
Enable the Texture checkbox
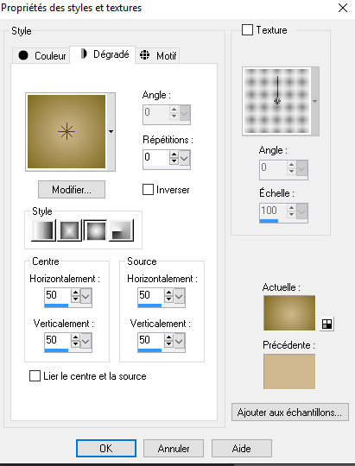pyautogui.click(x=247, y=30)
